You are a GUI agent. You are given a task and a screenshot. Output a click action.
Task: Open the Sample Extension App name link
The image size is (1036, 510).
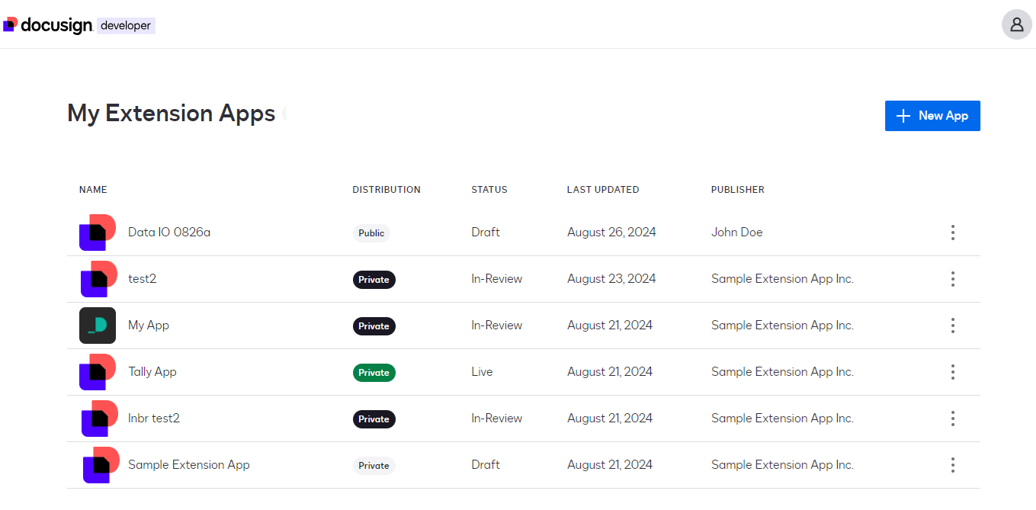(x=189, y=465)
